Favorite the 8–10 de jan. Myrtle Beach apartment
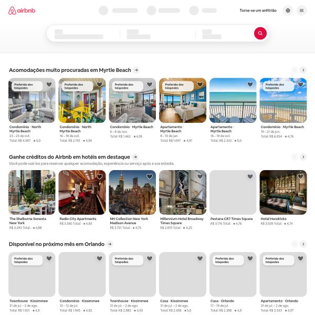Screen dimensions: 315x315 (200, 85)
